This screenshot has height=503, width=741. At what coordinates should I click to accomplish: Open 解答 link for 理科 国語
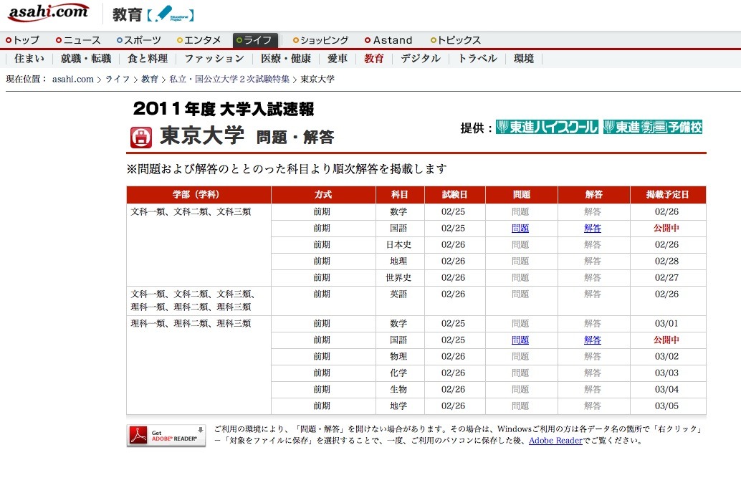point(593,340)
